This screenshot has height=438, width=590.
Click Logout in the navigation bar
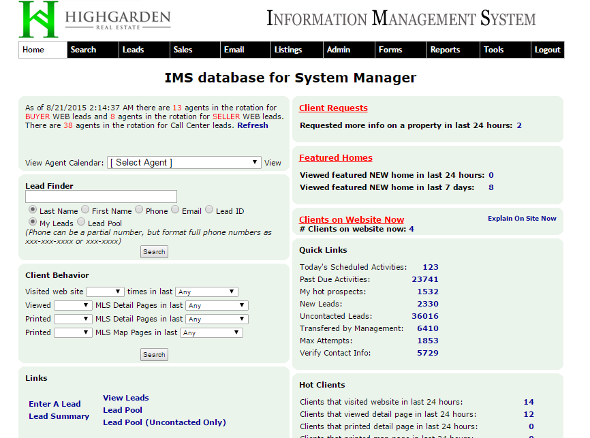pyautogui.click(x=548, y=50)
